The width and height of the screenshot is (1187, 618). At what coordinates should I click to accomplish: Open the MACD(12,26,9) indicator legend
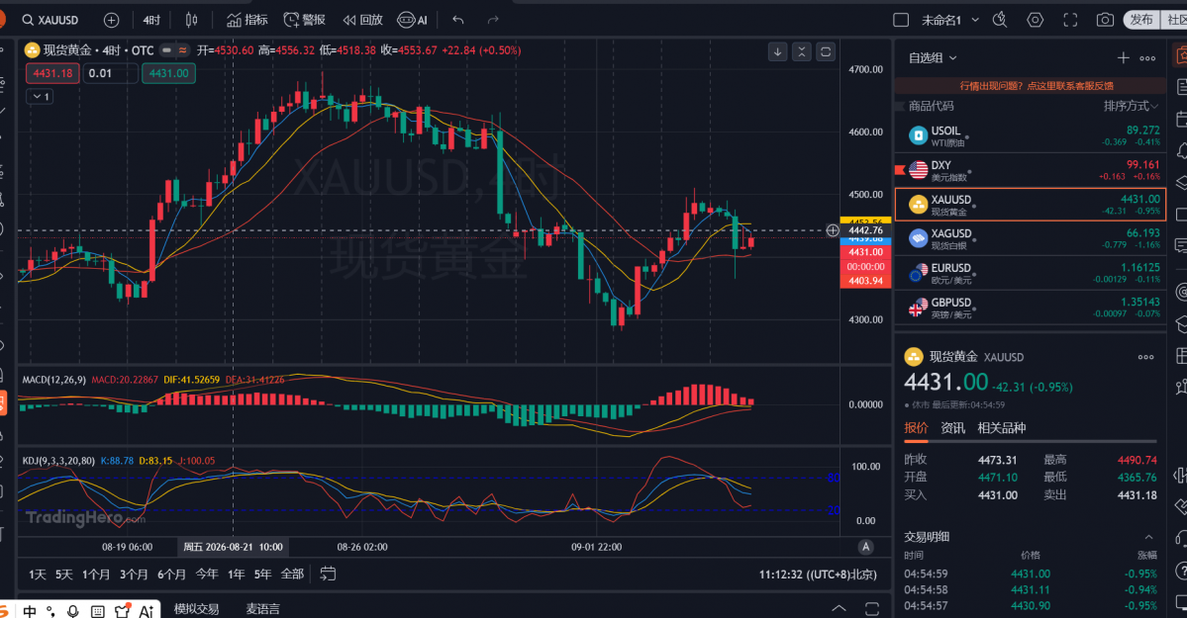pyautogui.click(x=53, y=380)
